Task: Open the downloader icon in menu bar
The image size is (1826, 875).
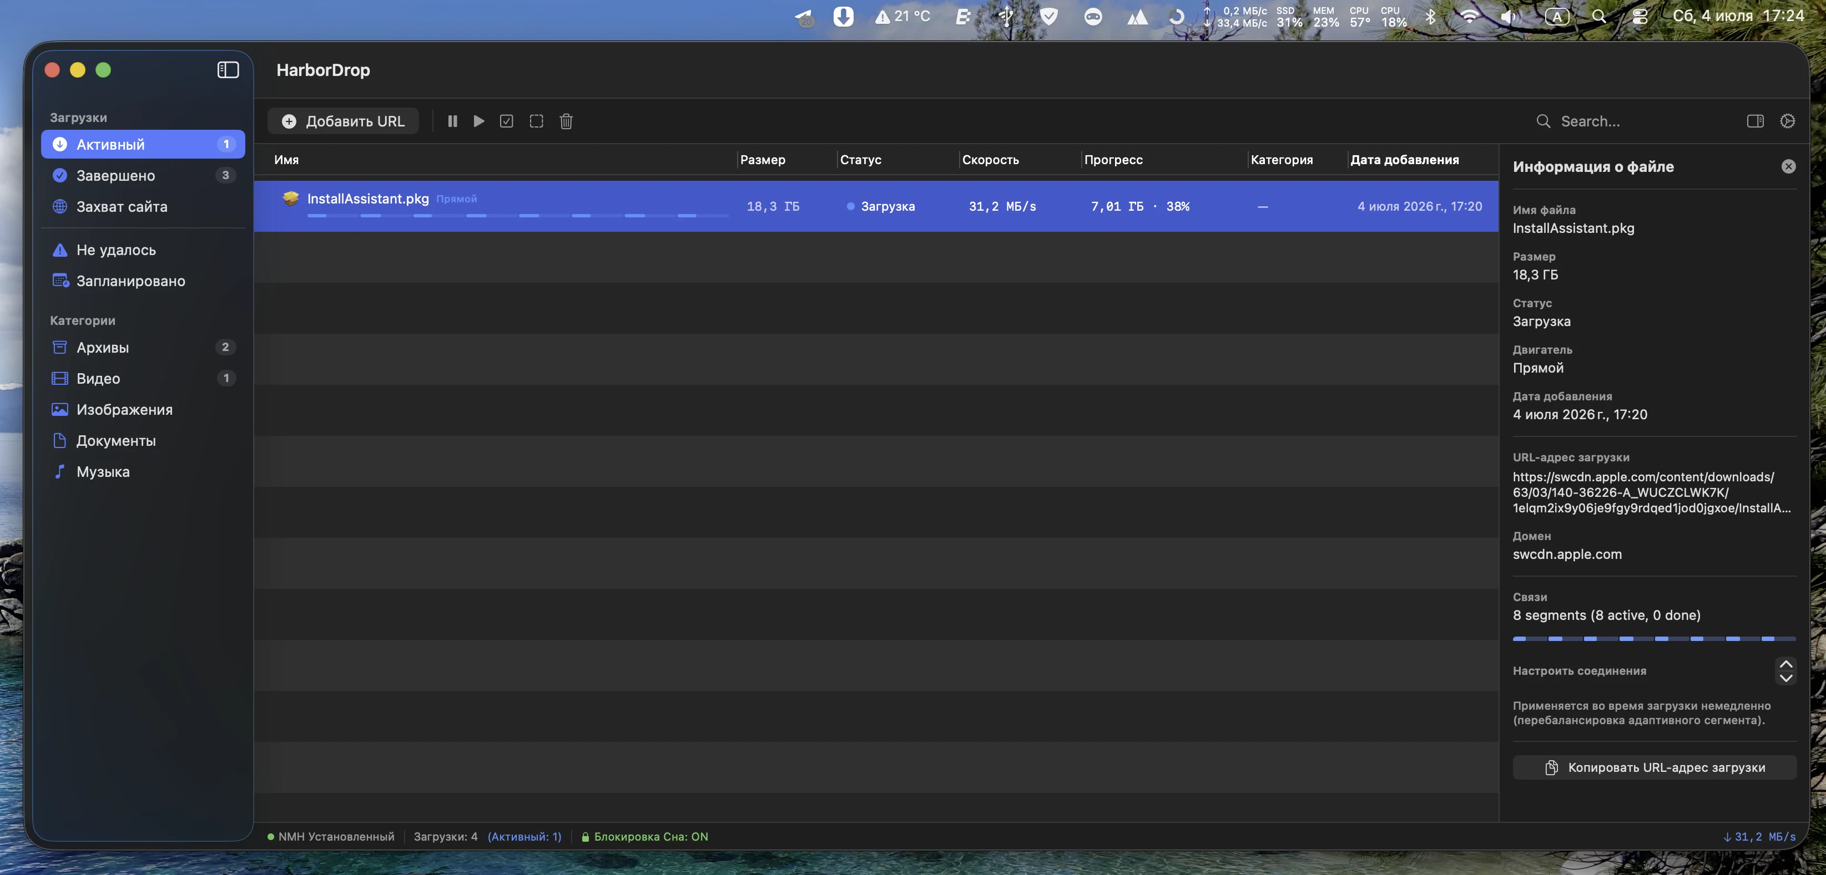Action: pos(843,16)
